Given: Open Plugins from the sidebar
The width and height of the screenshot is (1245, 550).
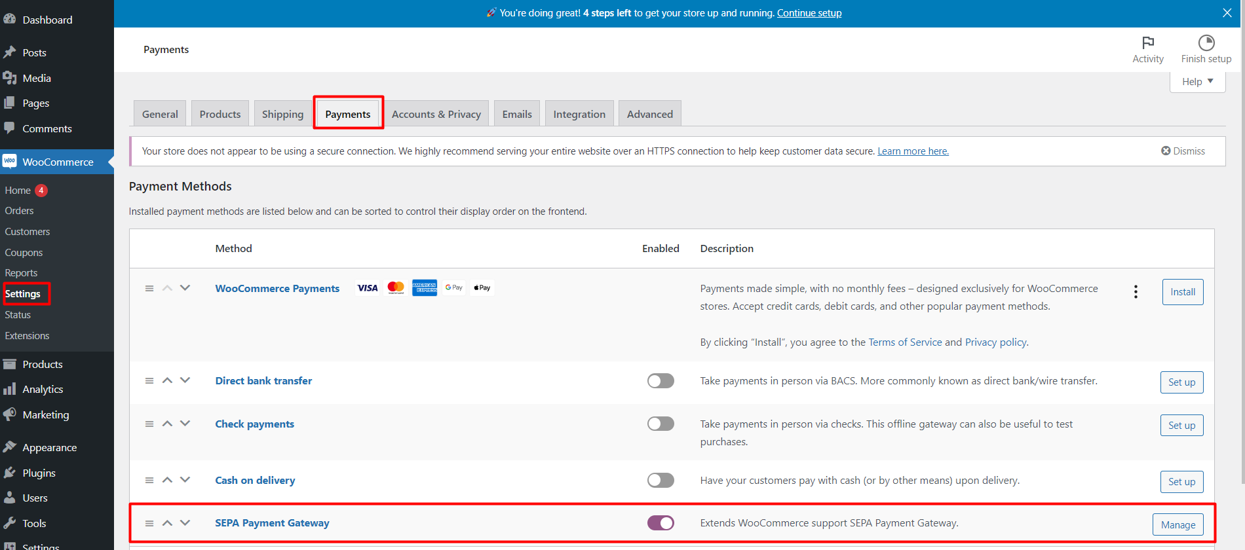Looking at the screenshot, I should (x=39, y=473).
